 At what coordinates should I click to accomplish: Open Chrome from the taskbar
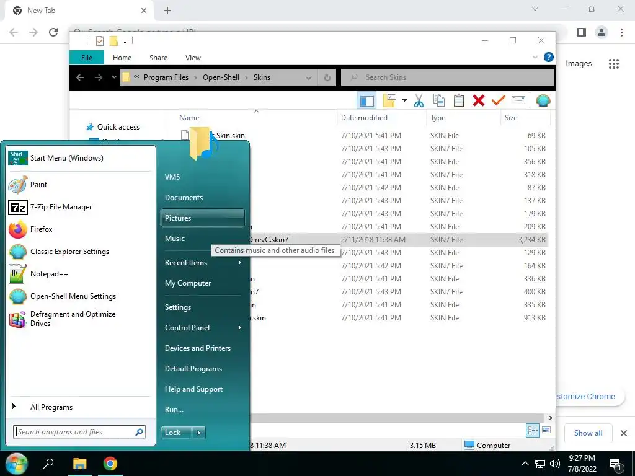110,464
